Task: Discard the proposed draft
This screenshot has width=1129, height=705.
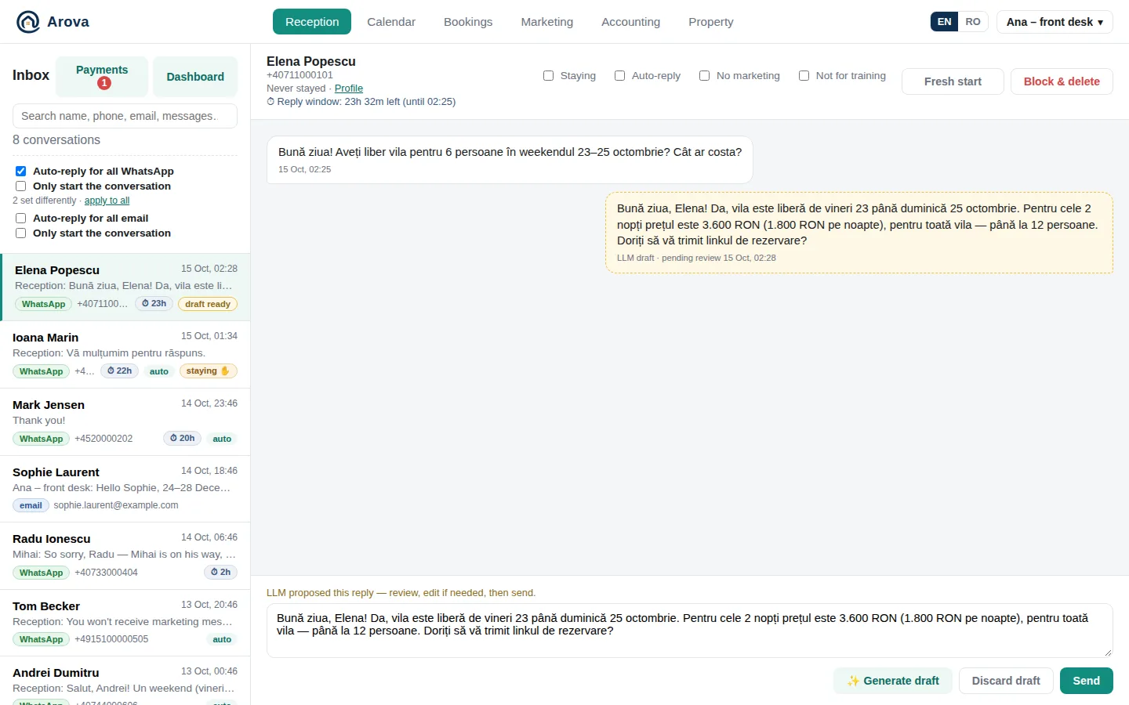Action: (1006, 681)
